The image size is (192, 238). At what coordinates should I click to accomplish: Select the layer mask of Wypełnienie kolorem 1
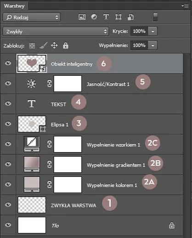click(x=68, y=185)
